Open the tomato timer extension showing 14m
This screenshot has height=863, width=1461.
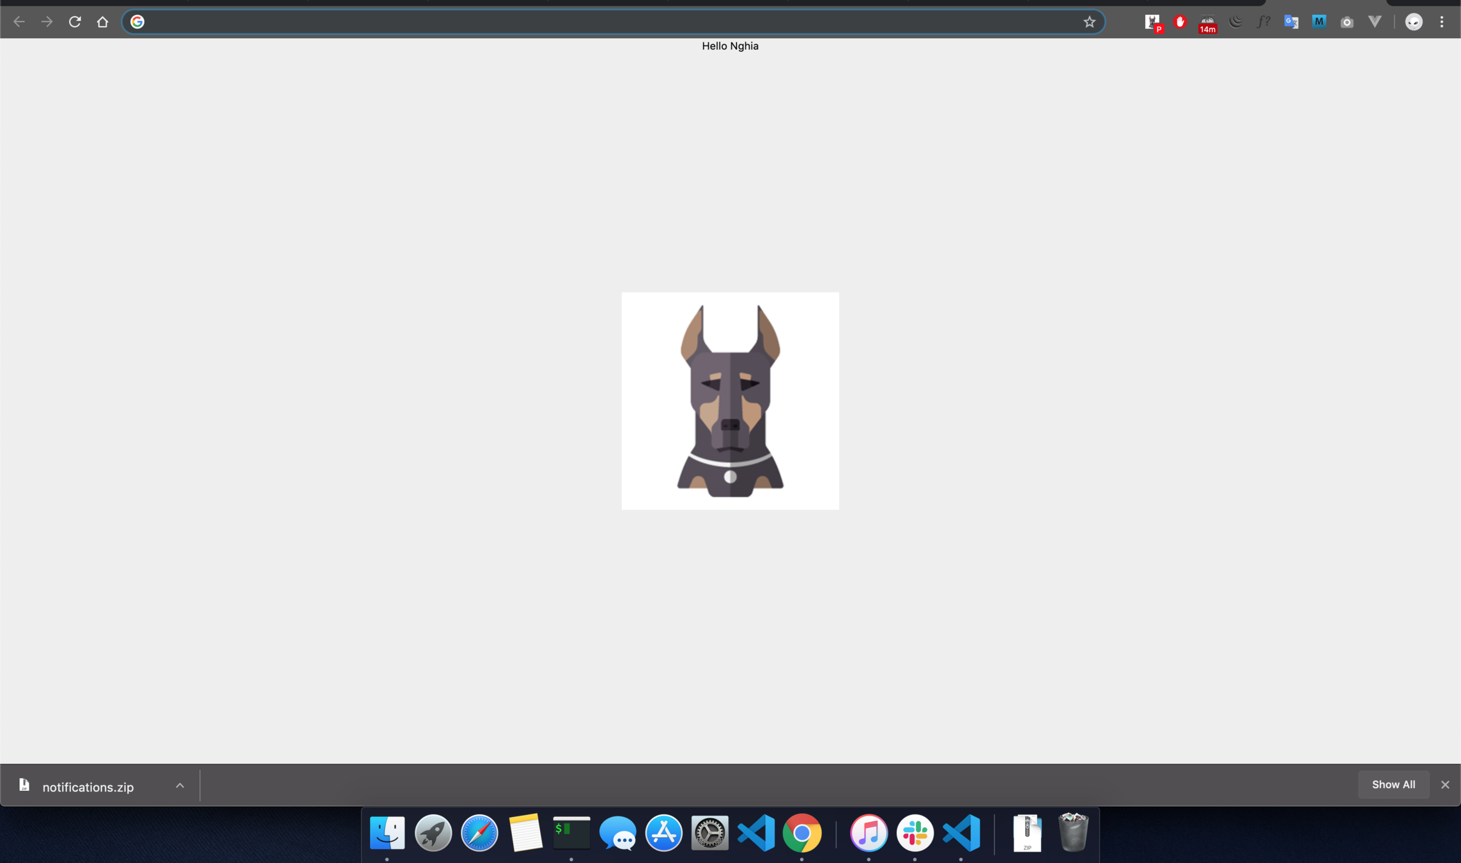[x=1207, y=23]
